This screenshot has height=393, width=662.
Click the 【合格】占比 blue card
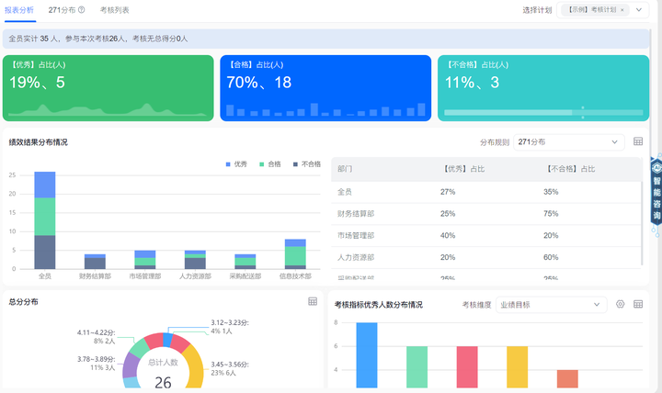[x=325, y=88]
